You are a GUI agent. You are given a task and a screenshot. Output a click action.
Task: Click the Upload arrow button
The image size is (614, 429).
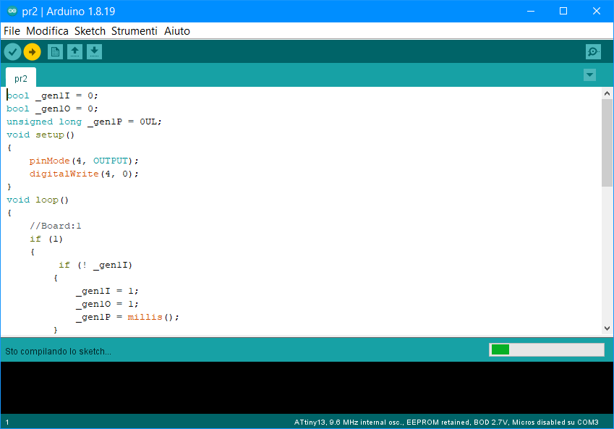tap(32, 51)
